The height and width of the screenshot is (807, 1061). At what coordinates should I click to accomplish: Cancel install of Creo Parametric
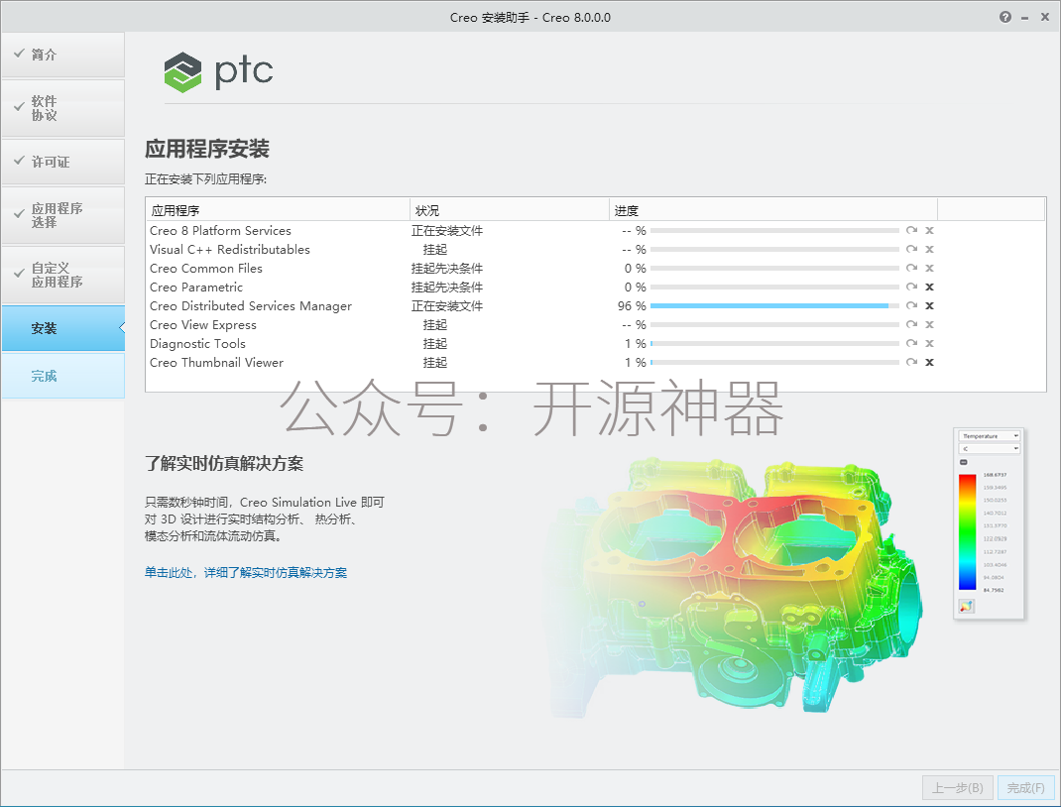[x=930, y=287]
